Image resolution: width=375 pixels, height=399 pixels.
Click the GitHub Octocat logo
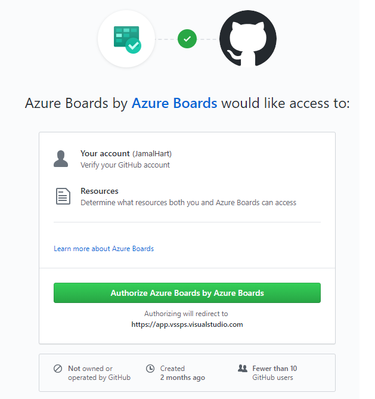[247, 39]
